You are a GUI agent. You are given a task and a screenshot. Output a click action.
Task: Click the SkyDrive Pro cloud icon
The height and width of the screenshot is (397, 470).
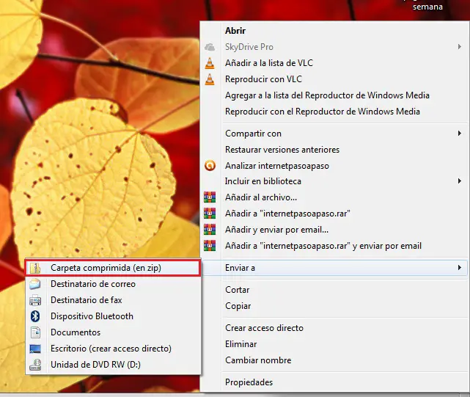210,47
